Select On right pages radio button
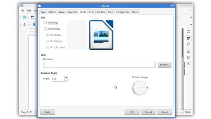Screen dimensions: 211x119 coord(47,47)
